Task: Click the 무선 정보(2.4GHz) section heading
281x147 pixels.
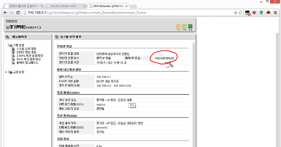Action: 68,93
